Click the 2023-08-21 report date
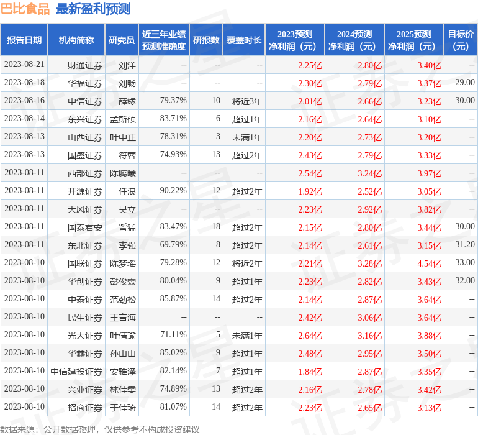This screenshot has width=478, height=435. pos(24,65)
